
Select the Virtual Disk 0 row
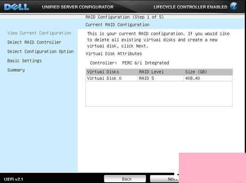159,78
